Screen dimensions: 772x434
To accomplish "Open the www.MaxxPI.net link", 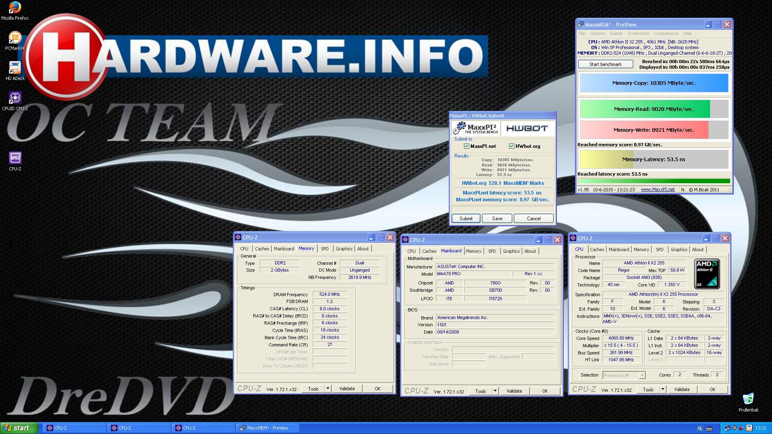I will tap(658, 189).
